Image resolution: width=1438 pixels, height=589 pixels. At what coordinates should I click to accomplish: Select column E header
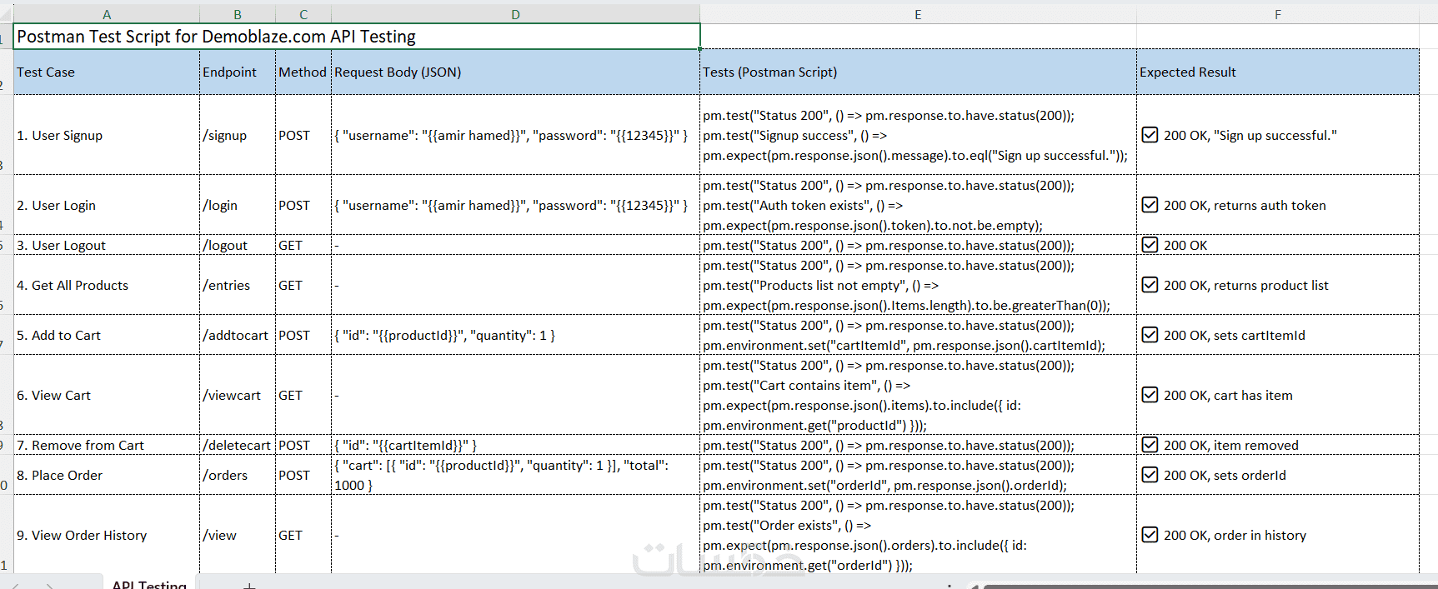click(917, 14)
